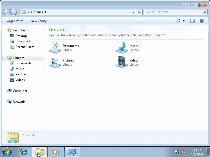Click the Pictures icon in navigation pane
210x157 pixels.
12,74
